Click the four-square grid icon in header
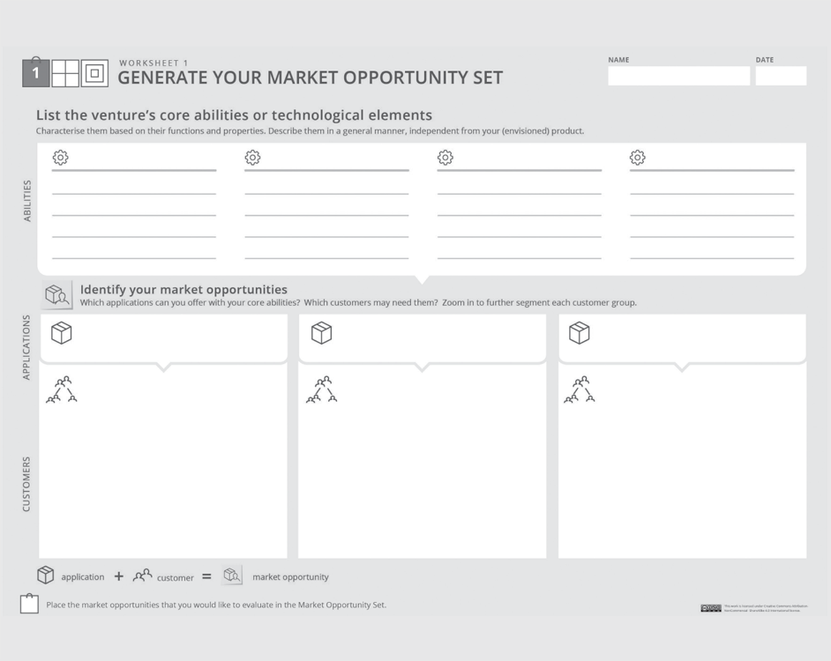 point(65,73)
